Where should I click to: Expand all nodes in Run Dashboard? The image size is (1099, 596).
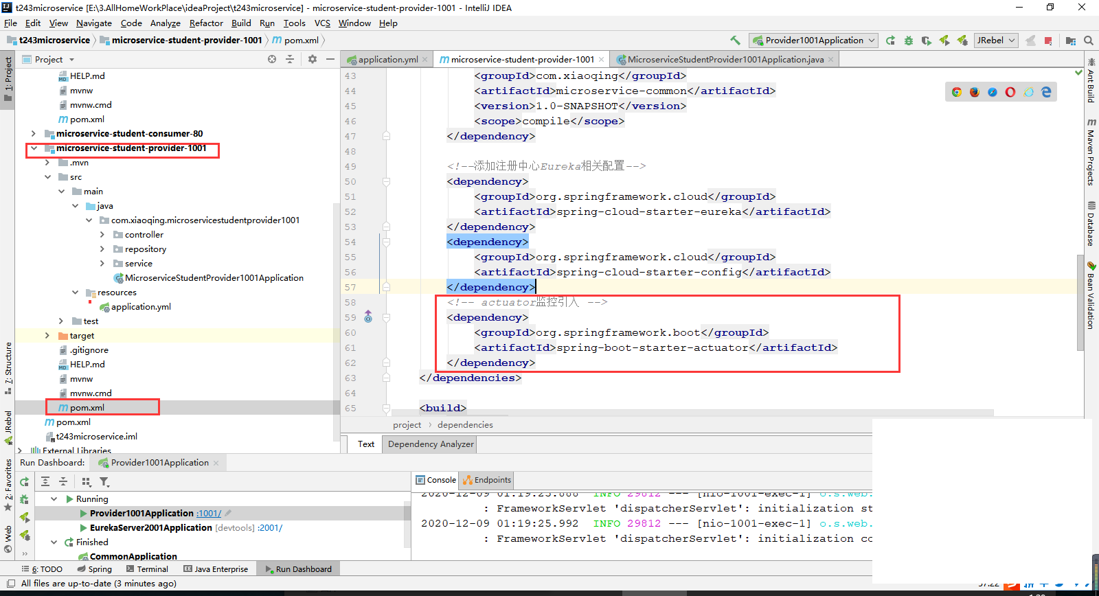pos(45,482)
